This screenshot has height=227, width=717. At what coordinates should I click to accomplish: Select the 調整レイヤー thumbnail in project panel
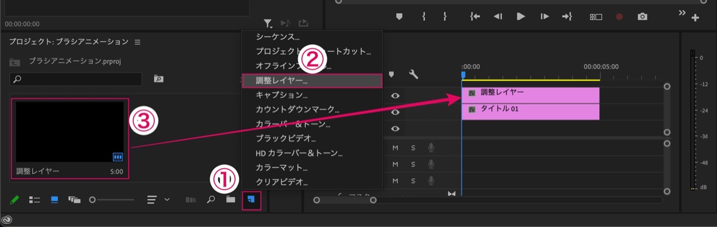pyautogui.click(x=69, y=132)
